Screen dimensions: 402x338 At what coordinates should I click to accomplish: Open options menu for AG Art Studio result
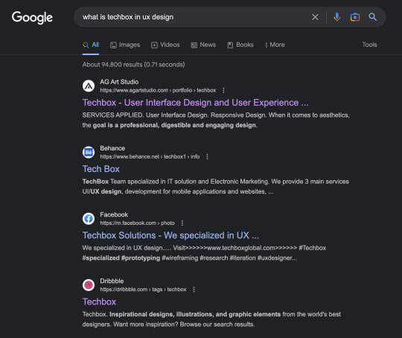click(x=223, y=90)
